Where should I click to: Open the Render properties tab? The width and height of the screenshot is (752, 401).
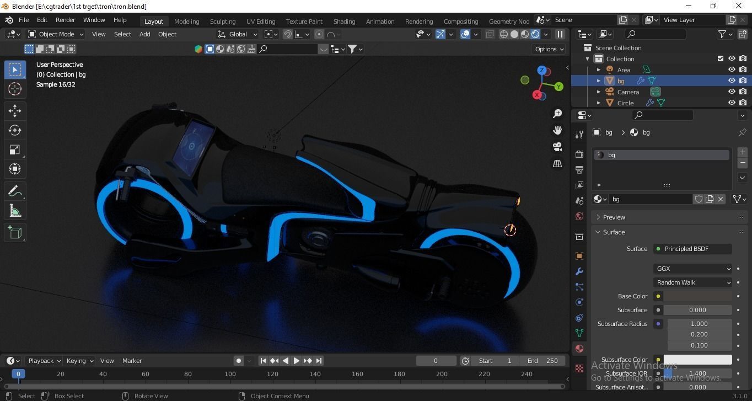tap(579, 154)
